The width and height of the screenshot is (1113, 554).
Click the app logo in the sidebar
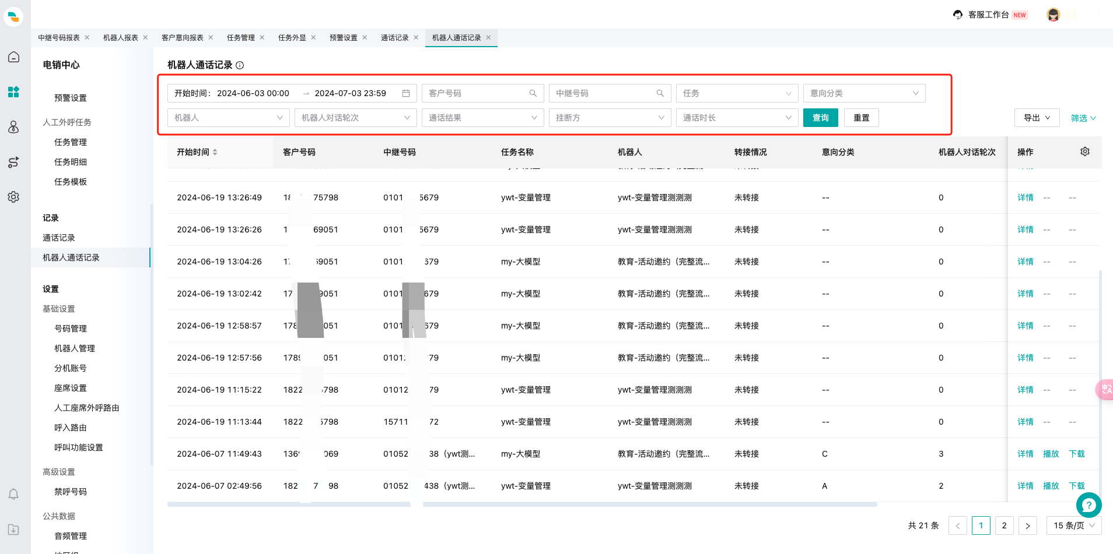pos(13,16)
